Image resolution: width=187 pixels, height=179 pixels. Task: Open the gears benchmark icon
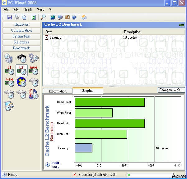coord(34,58)
